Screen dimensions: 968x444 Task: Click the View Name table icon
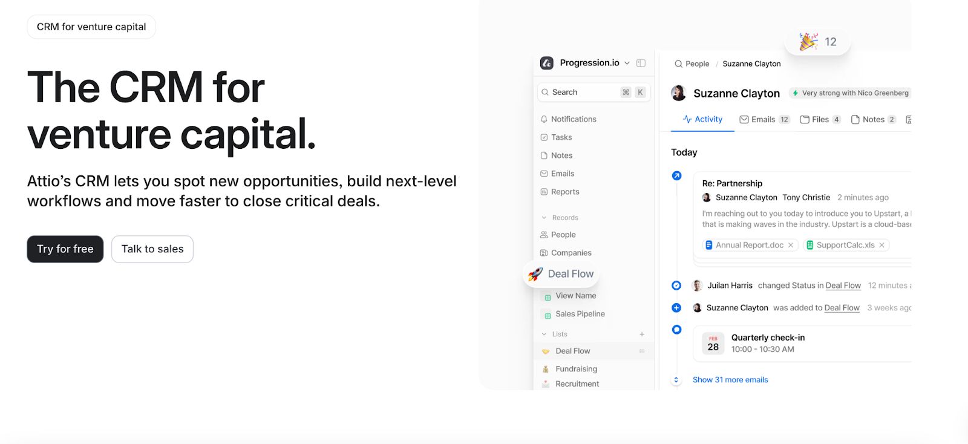548,297
